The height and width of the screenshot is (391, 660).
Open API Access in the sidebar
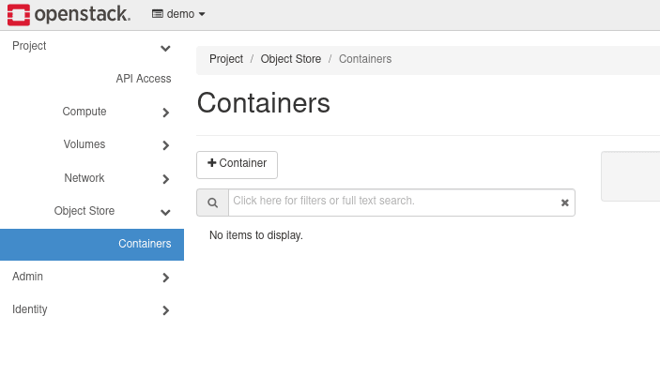143,79
